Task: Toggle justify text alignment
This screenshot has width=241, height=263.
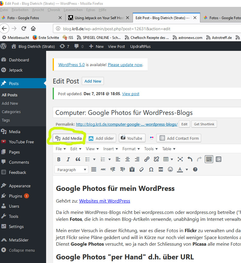Action: (94, 169)
